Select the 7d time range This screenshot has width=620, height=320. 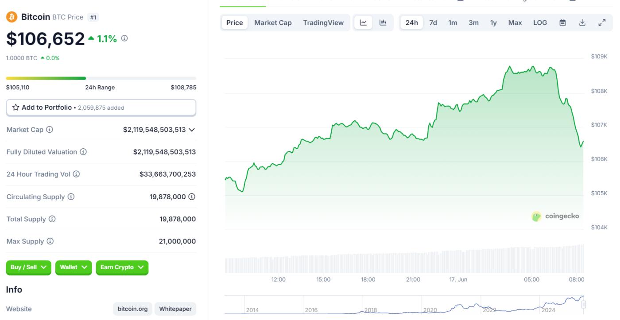coord(433,23)
